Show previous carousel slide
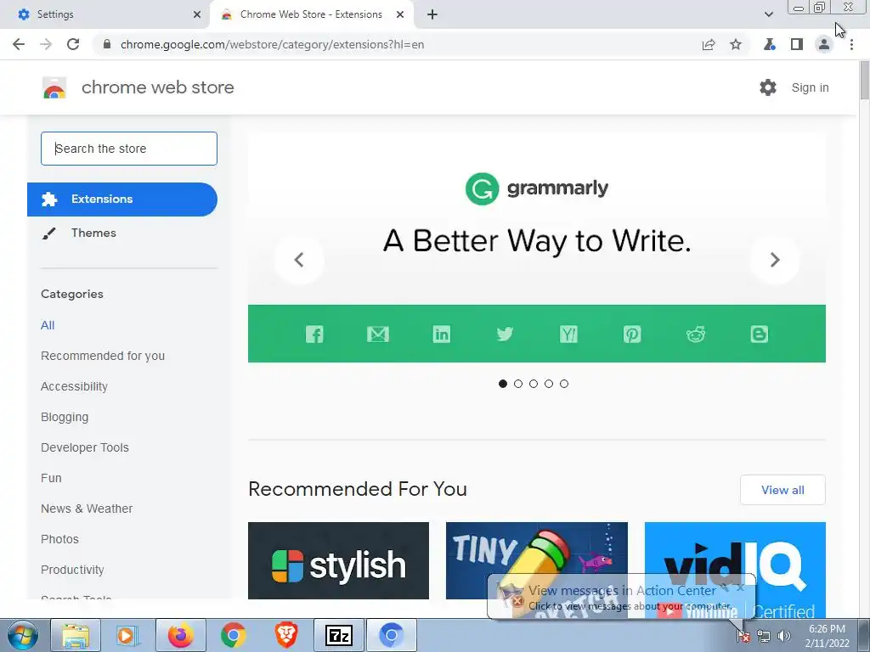Image resolution: width=870 pixels, height=652 pixels. click(x=299, y=260)
